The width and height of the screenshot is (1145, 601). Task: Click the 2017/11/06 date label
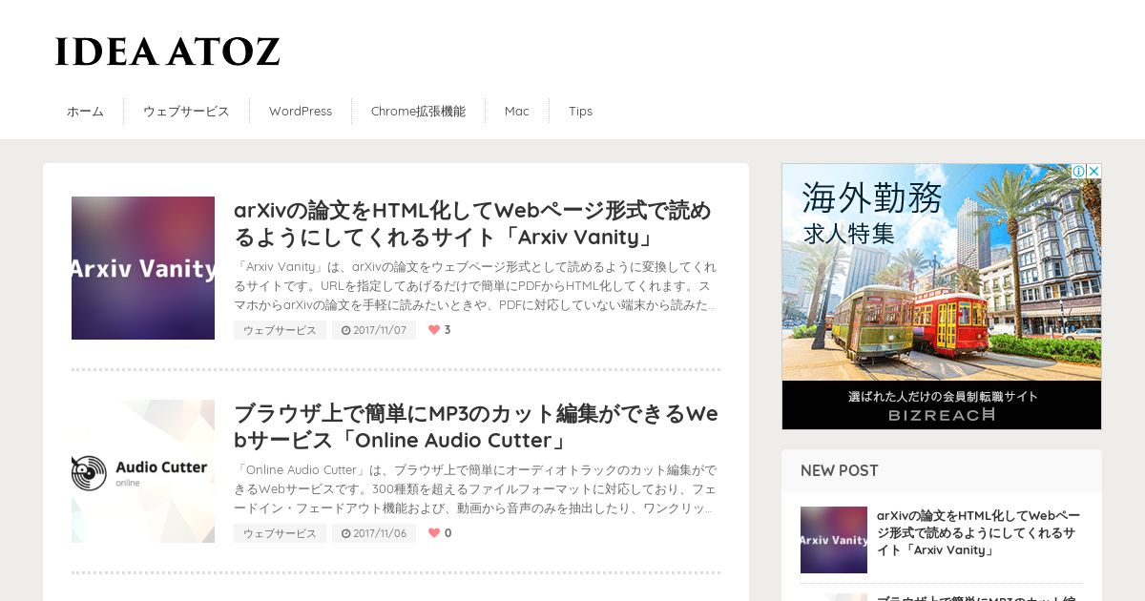pyautogui.click(x=374, y=533)
